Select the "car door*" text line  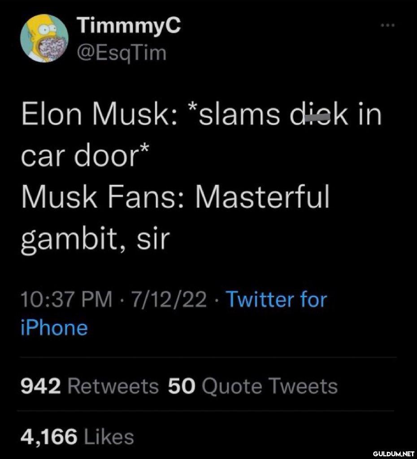pyautogui.click(x=86, y=155)
